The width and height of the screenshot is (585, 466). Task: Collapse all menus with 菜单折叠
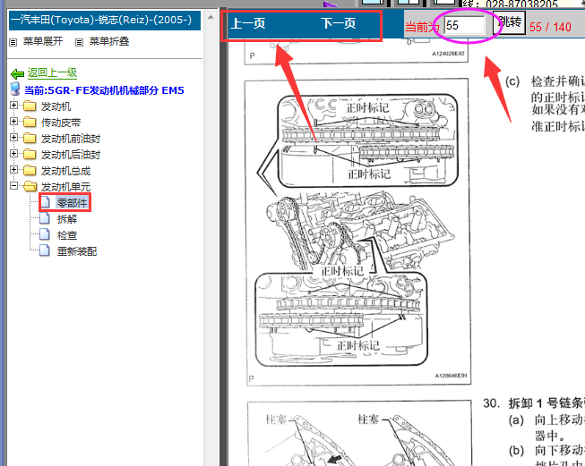109,41
